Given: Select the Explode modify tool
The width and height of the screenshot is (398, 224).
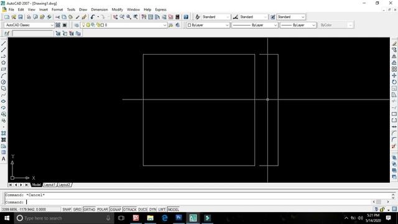Looking at the screenshot, I should (394, 146).
